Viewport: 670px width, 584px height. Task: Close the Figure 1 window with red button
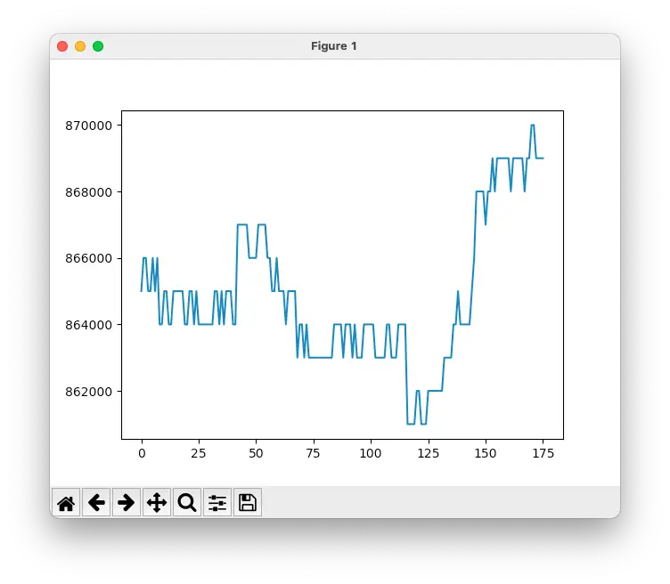62,46
